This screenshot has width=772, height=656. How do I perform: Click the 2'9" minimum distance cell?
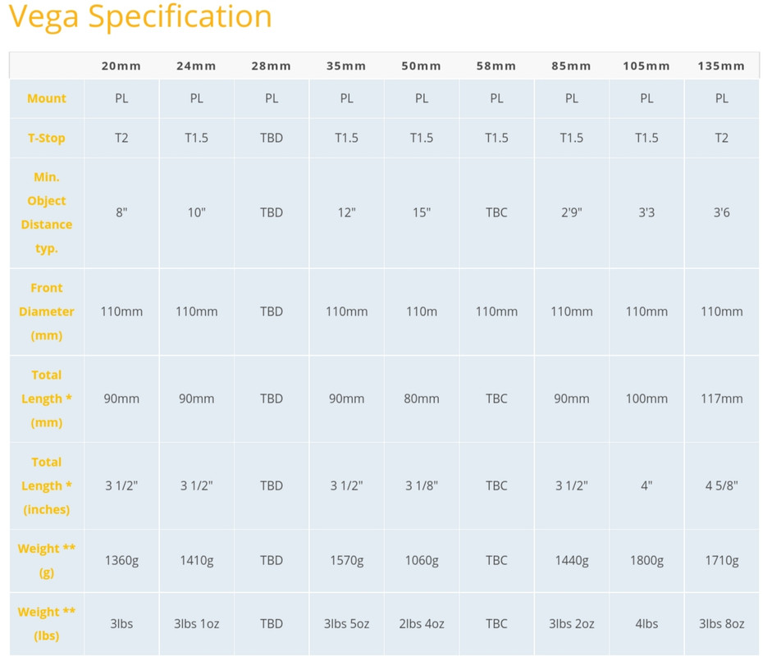click(x=571, y=212)
